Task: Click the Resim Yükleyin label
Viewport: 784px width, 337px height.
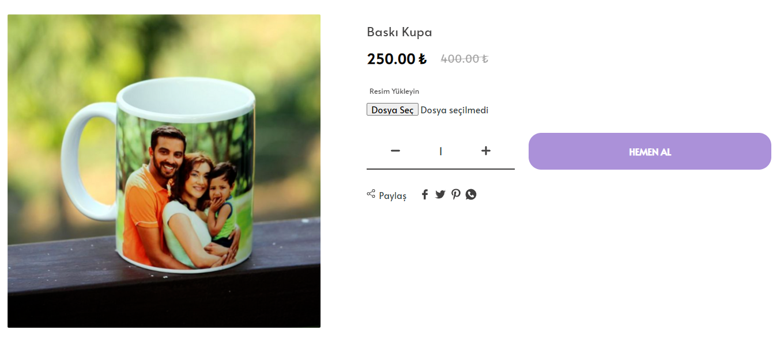Action: [x=394, y=91]
